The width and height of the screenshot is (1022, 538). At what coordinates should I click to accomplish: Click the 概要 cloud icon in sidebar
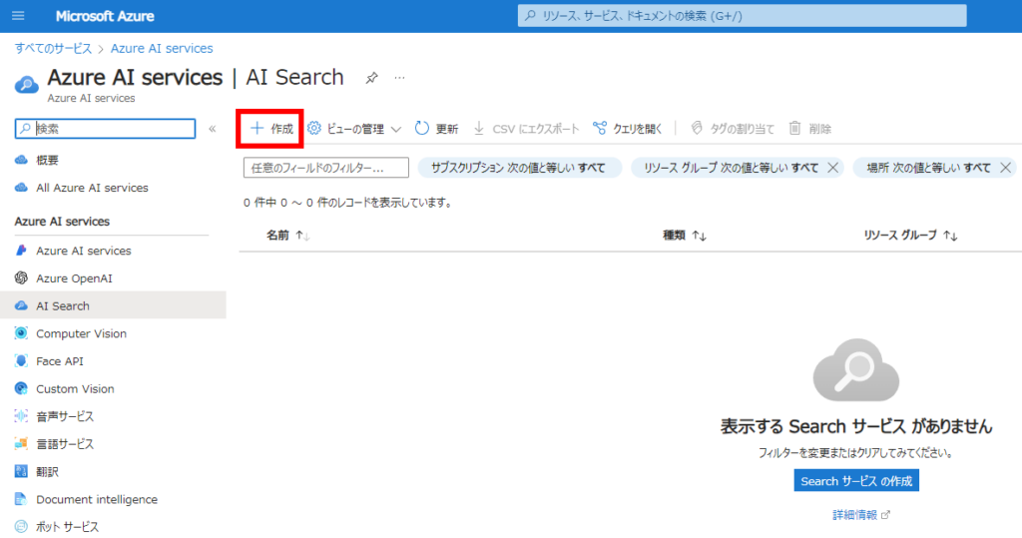coord(22,160)
